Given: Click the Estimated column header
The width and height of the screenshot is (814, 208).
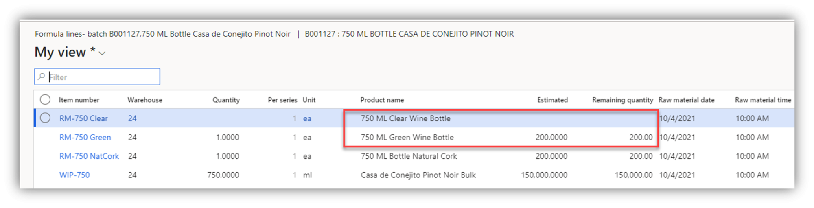Looking at the screenshot, I should [x=552, y=100].
